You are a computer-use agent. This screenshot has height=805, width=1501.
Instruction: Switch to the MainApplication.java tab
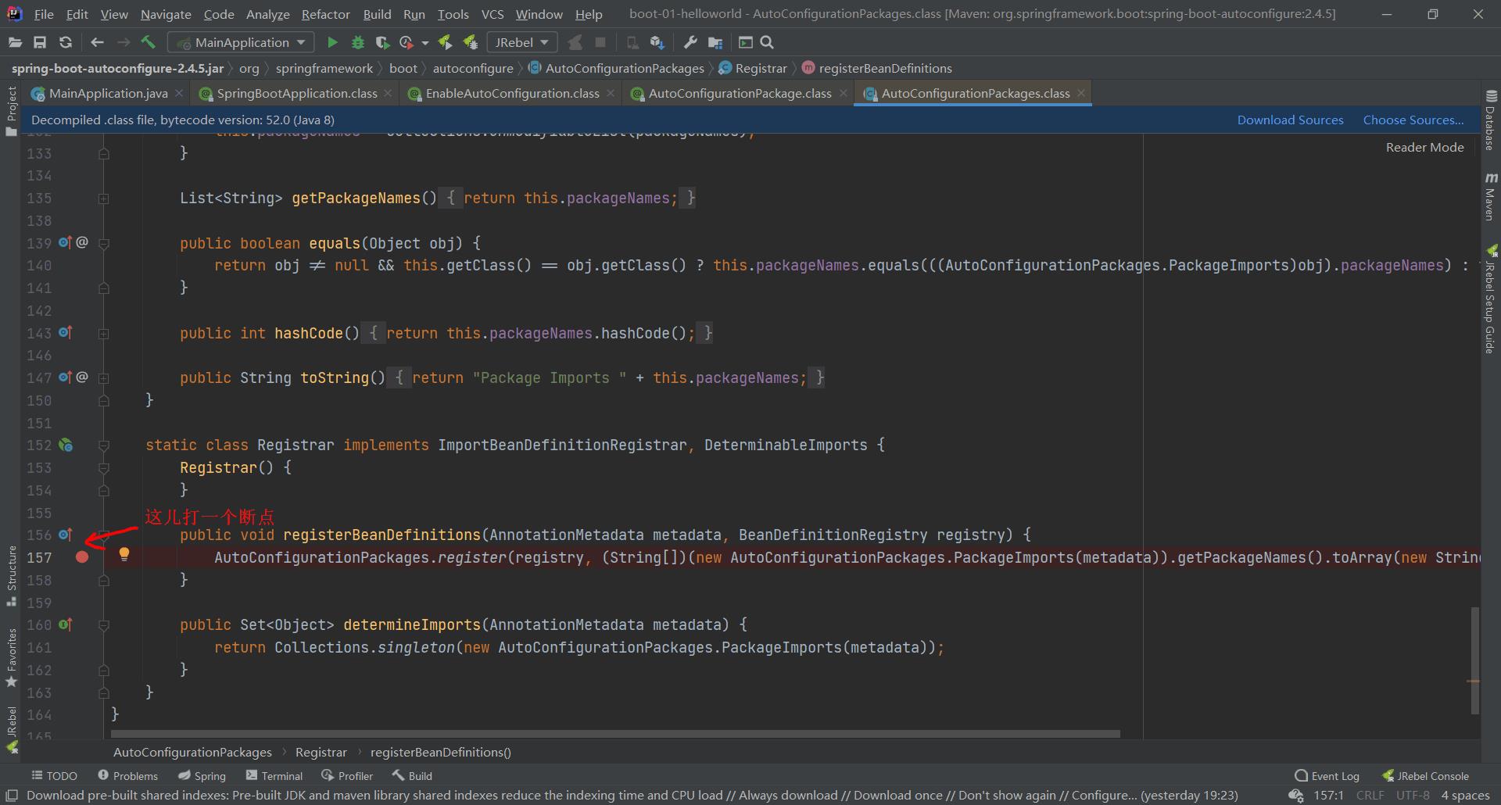point(108,93)
